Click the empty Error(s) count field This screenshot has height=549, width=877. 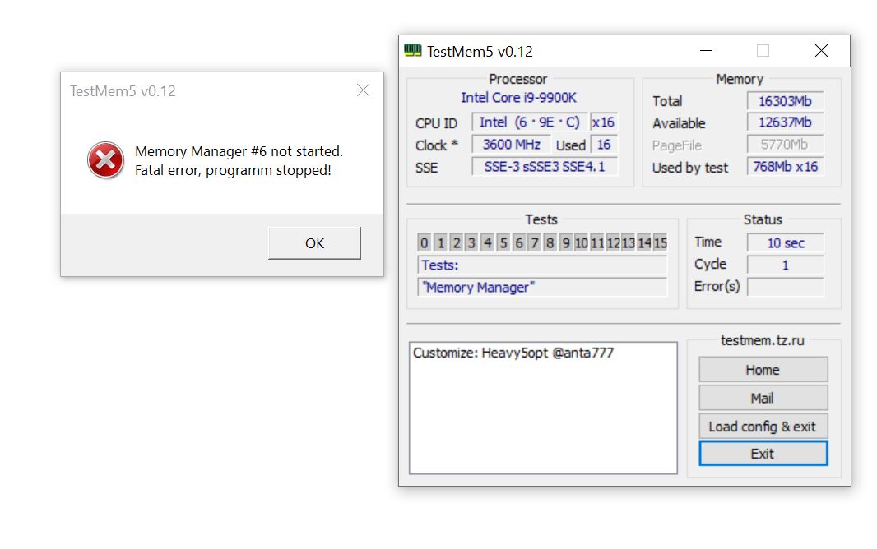786,287
